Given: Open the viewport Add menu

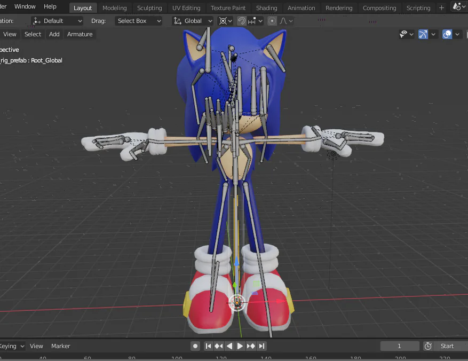Looking at the screenshot, I should [54, 34].
